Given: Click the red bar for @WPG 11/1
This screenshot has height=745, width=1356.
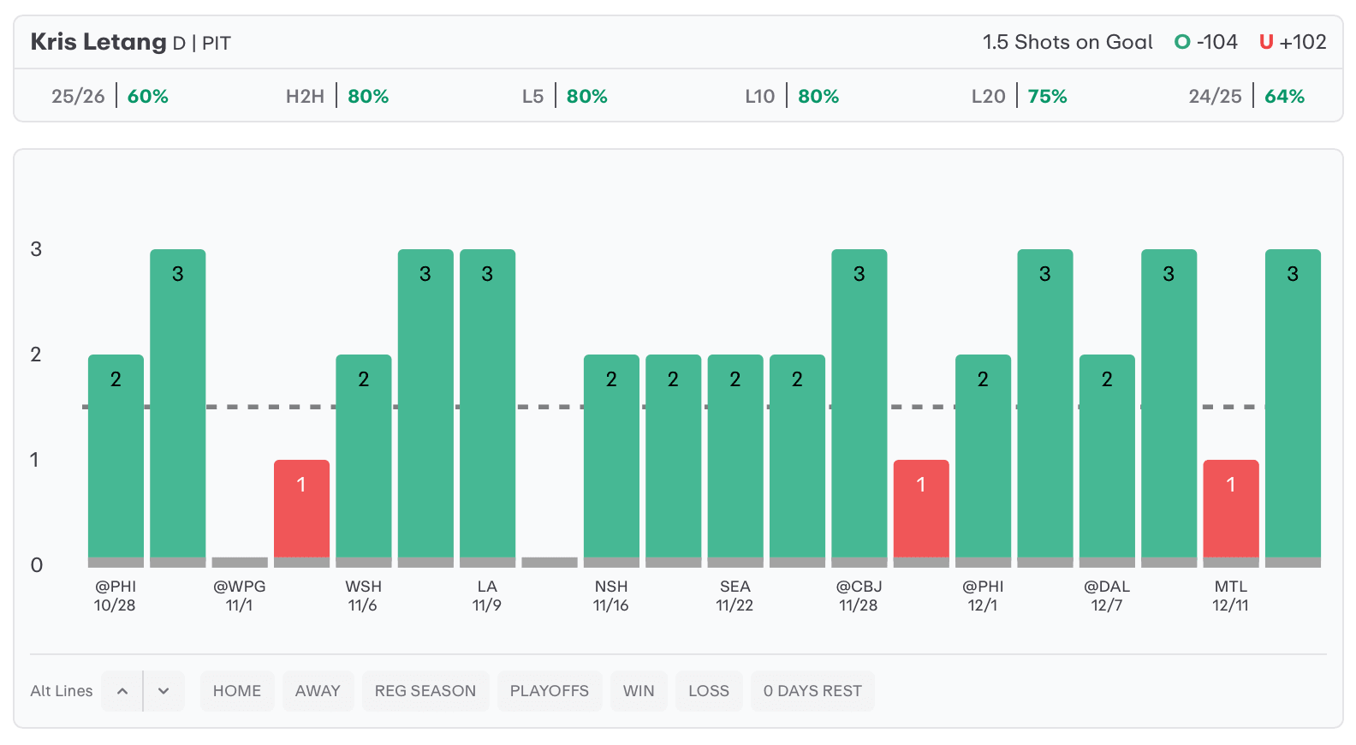Looking at the screenshot, I should point(301,510).
